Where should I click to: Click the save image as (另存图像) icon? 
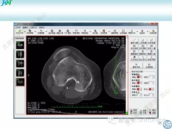tap(30, 32)
